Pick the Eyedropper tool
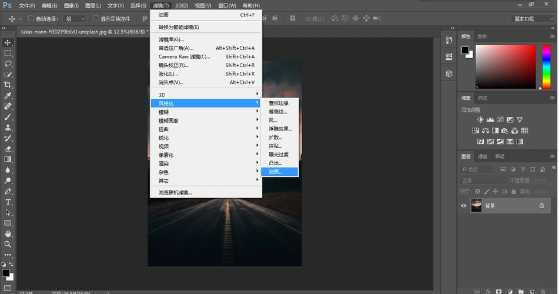 (8, 95)
